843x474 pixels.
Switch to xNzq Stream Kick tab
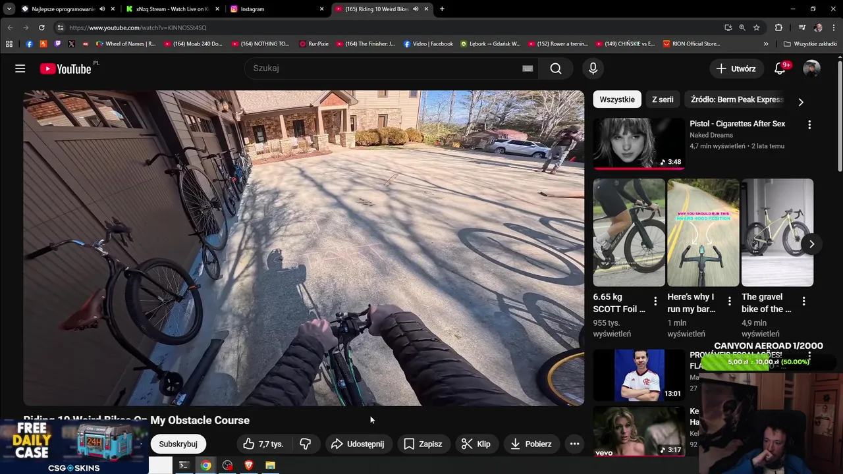point(173,9)
